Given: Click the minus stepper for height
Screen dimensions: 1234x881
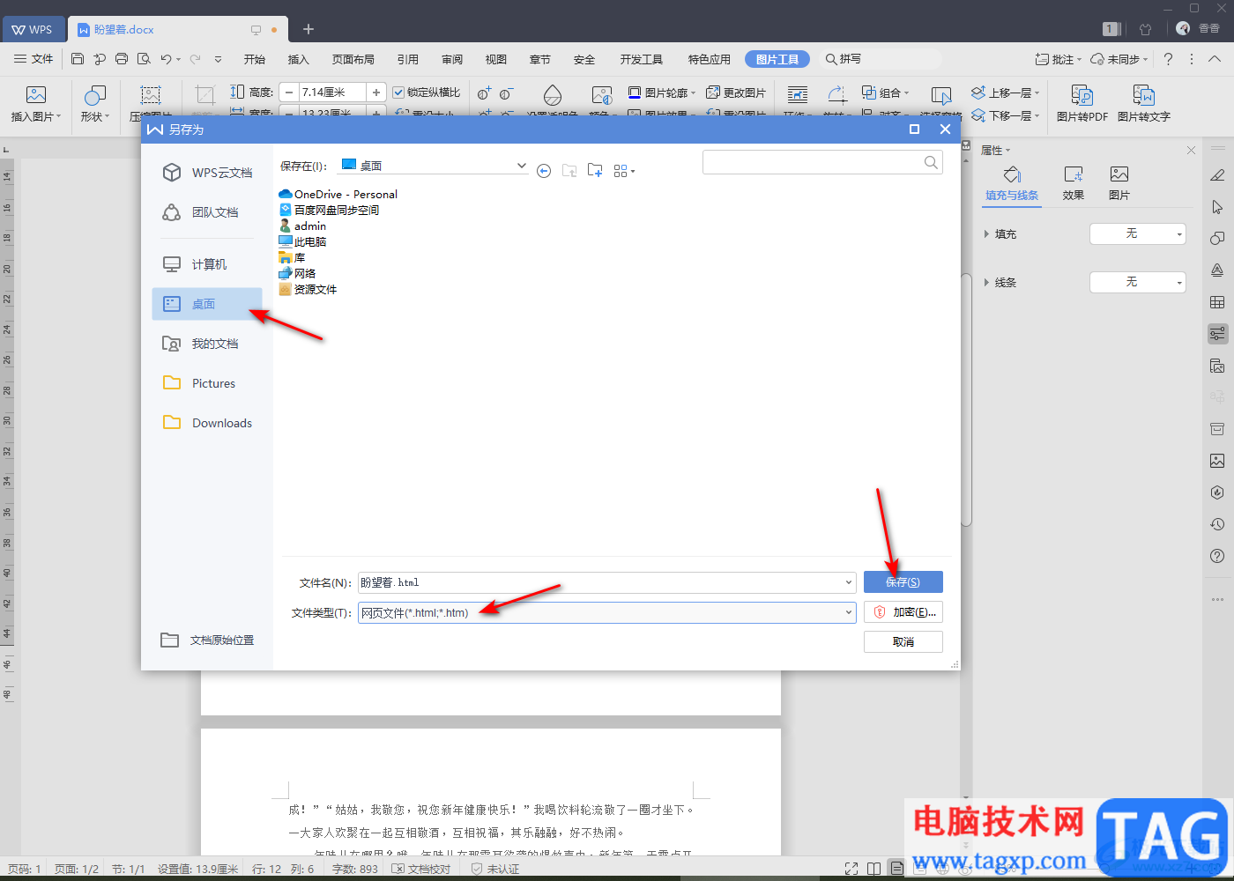Looking at the screenshot, I should 289,92.
